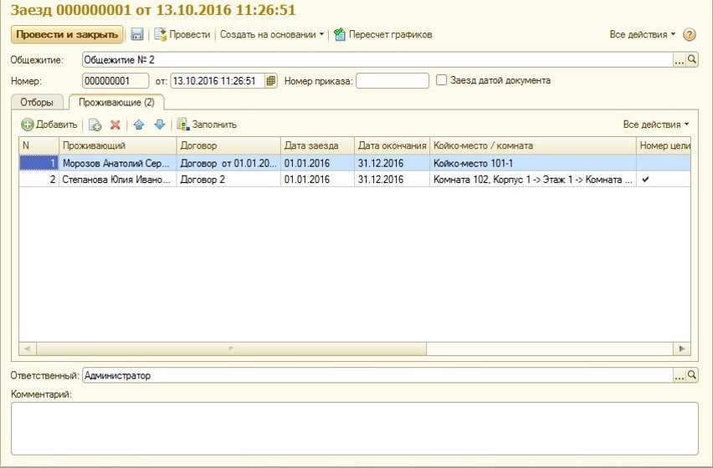Image resolution: width=713 pixels, height=468 pixels.
Task: Click Дата заезда column header
Action: click(317, 145)
